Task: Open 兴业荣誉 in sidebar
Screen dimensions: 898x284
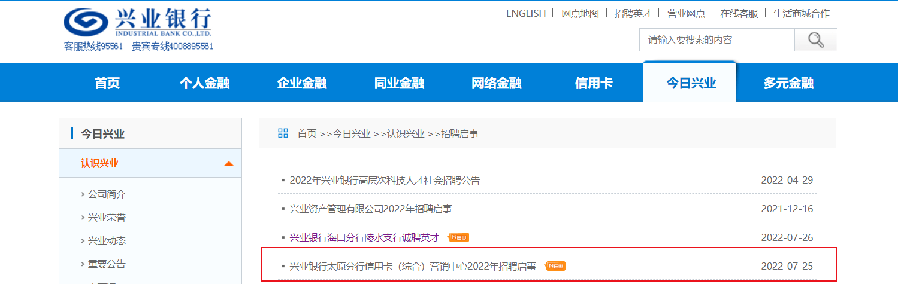Action: coord(107,218)
